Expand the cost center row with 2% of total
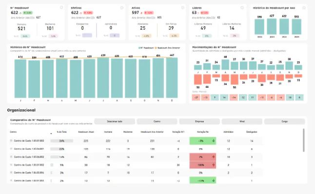This screenshot has height=194, width=315. 11,180
